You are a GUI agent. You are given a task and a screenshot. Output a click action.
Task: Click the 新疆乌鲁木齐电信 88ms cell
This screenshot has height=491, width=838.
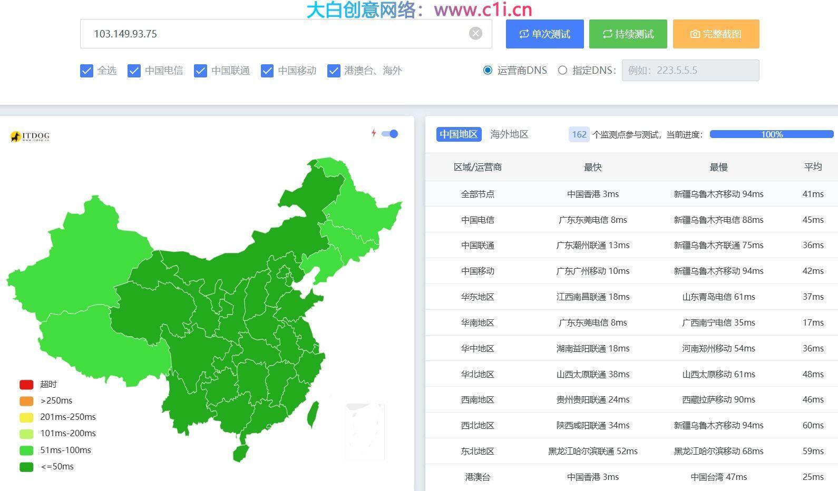(x=718, y=220)
